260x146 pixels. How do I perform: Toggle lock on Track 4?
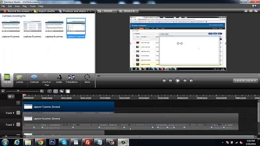(18, 113)
